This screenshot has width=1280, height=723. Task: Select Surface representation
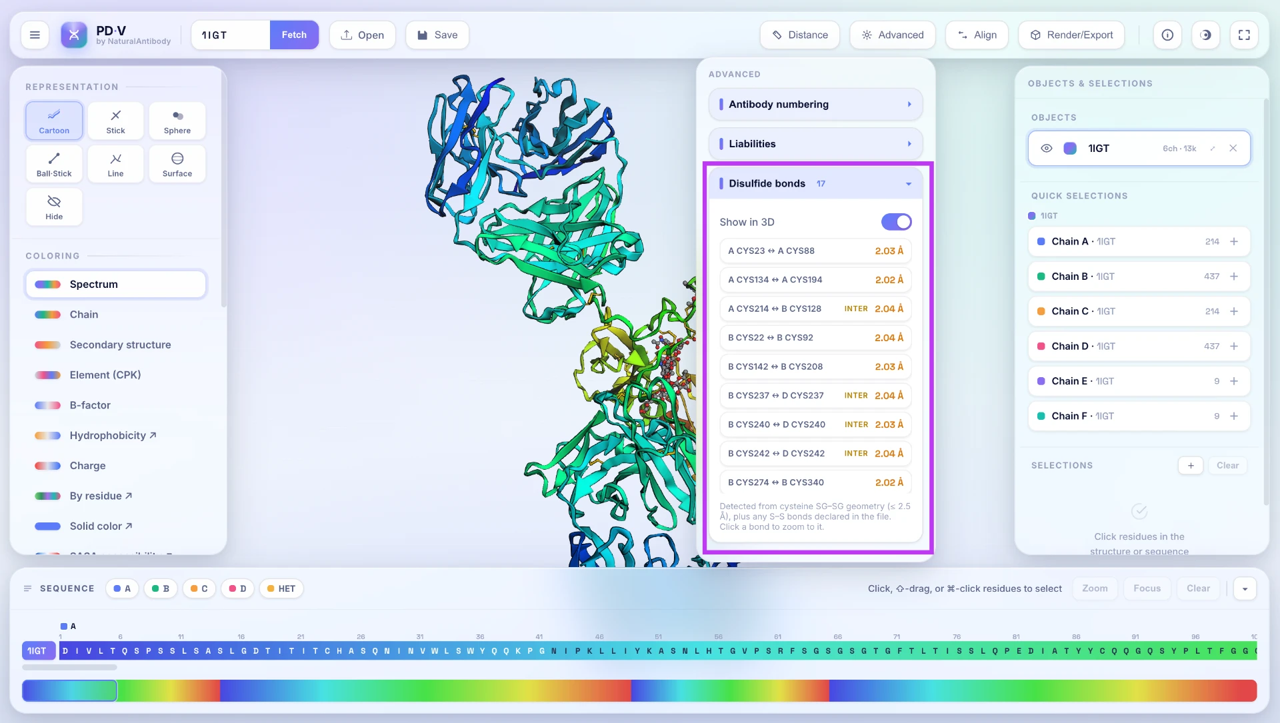[177, 164]
